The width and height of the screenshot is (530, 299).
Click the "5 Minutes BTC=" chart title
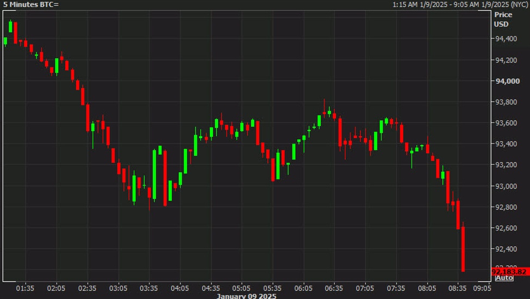click(x=31, y=4)
